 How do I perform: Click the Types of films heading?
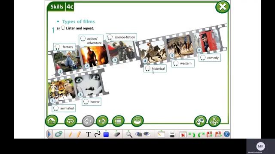tap(78, 21)
